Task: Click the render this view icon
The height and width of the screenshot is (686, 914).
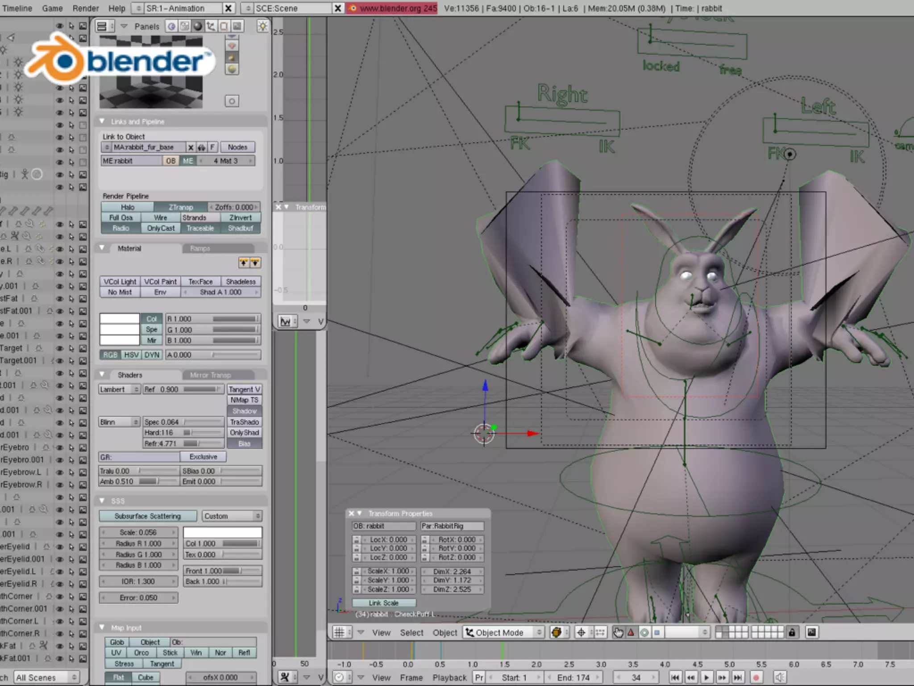Action: click(x=811, y=632)
